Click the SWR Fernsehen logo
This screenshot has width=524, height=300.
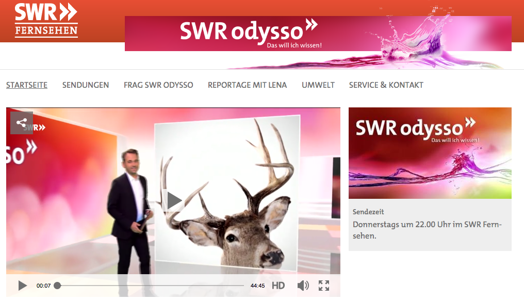tap(46, 20)
